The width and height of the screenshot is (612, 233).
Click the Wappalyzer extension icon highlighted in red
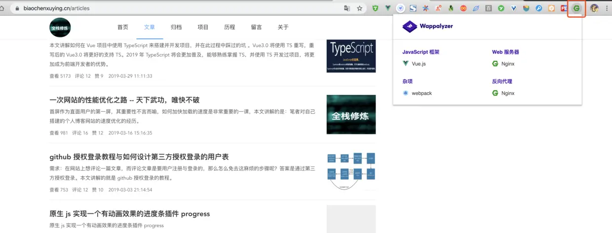click(x=576, y=8)
